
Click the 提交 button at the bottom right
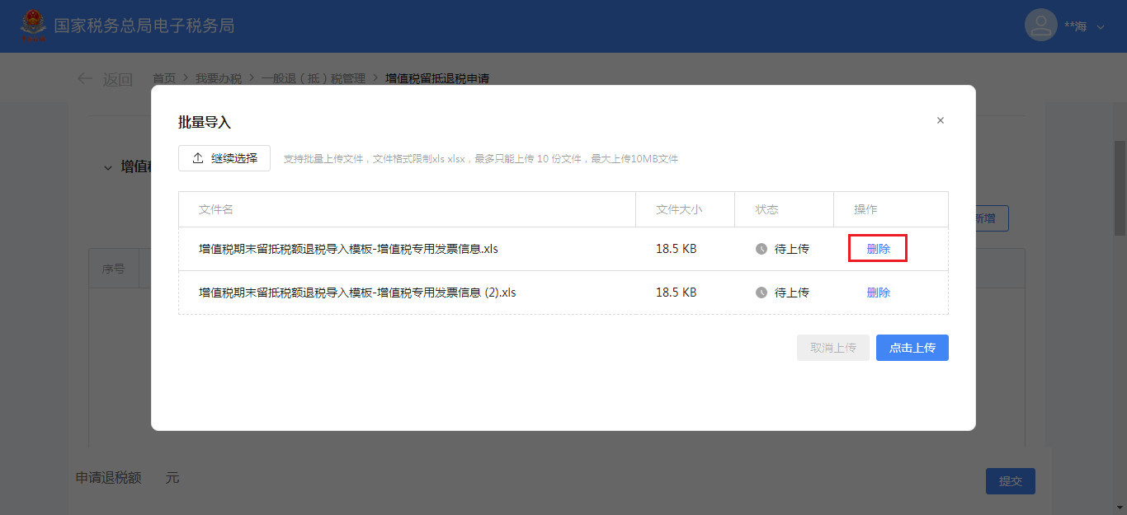click(x=1010, y=481)
